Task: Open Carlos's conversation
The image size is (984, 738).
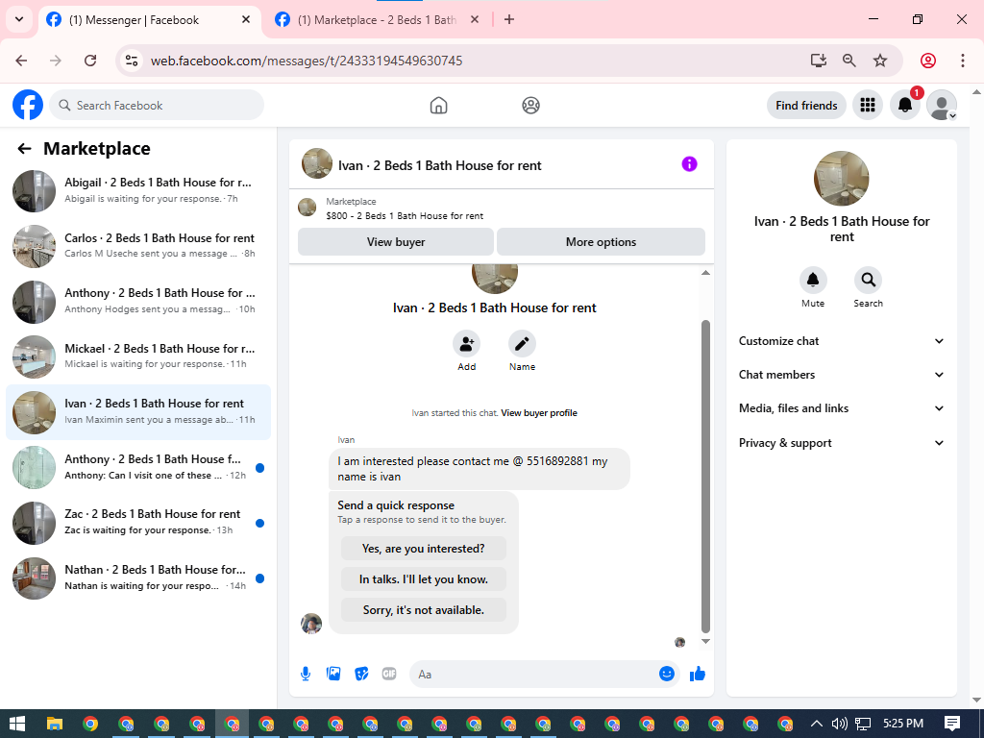Action: (x=138, y=245)
